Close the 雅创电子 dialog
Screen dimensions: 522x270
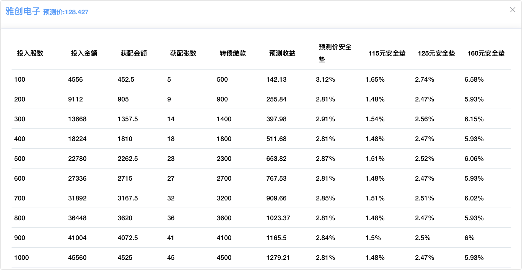pyautogui.click(x=512, y=10)
